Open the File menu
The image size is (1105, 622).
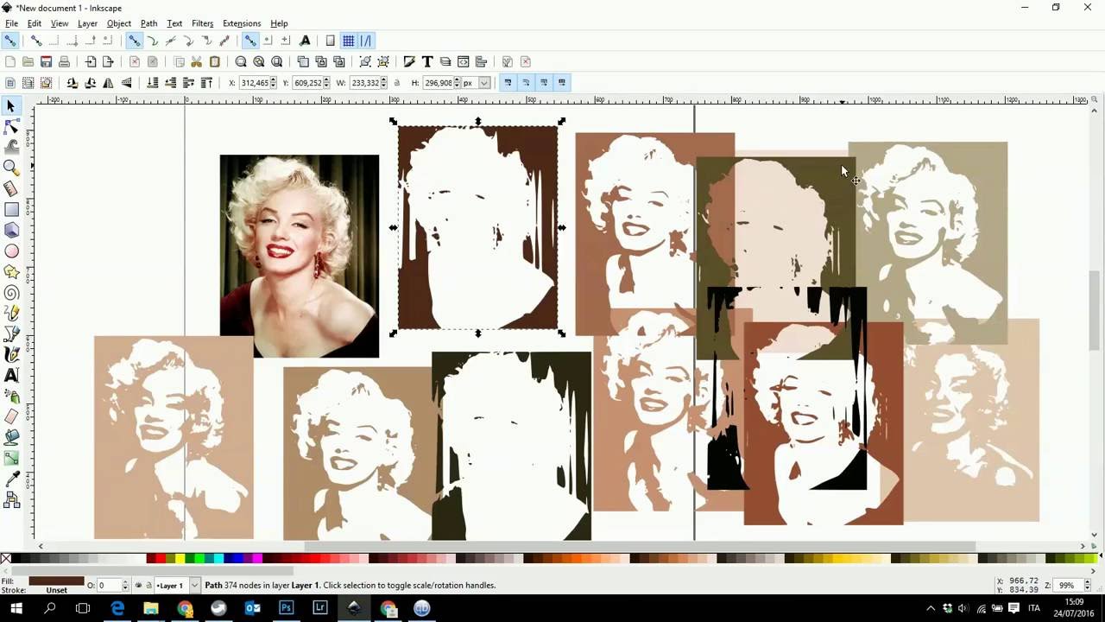[x=11, y=23]
